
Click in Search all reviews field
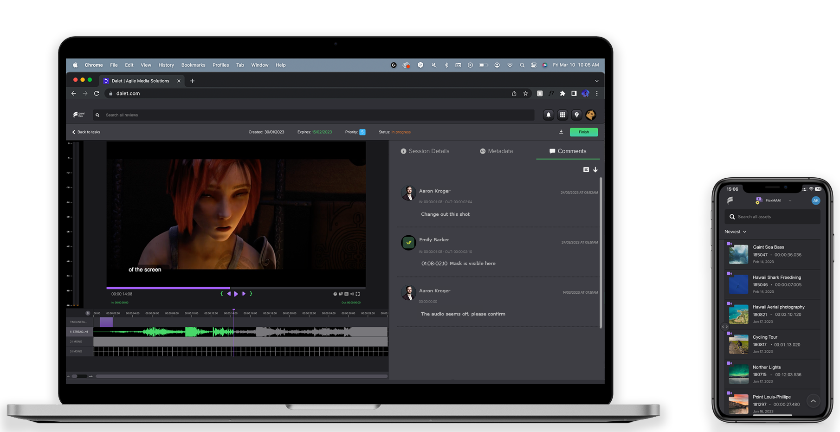point(314,115)
